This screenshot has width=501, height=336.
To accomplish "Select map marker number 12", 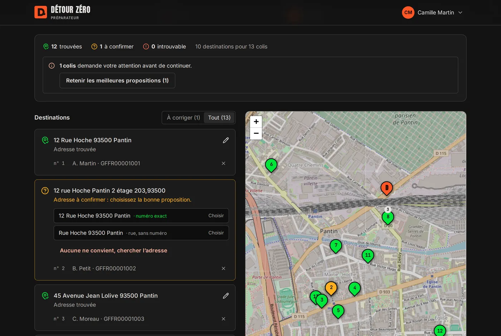I will 440,331.
